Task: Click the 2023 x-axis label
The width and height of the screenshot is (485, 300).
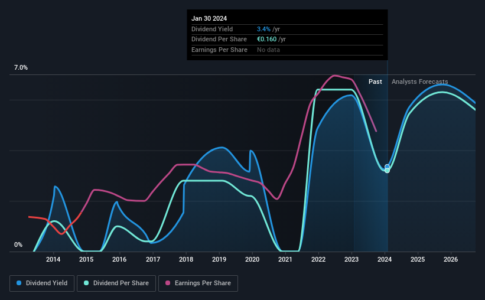Action: (x=351, y=259)
